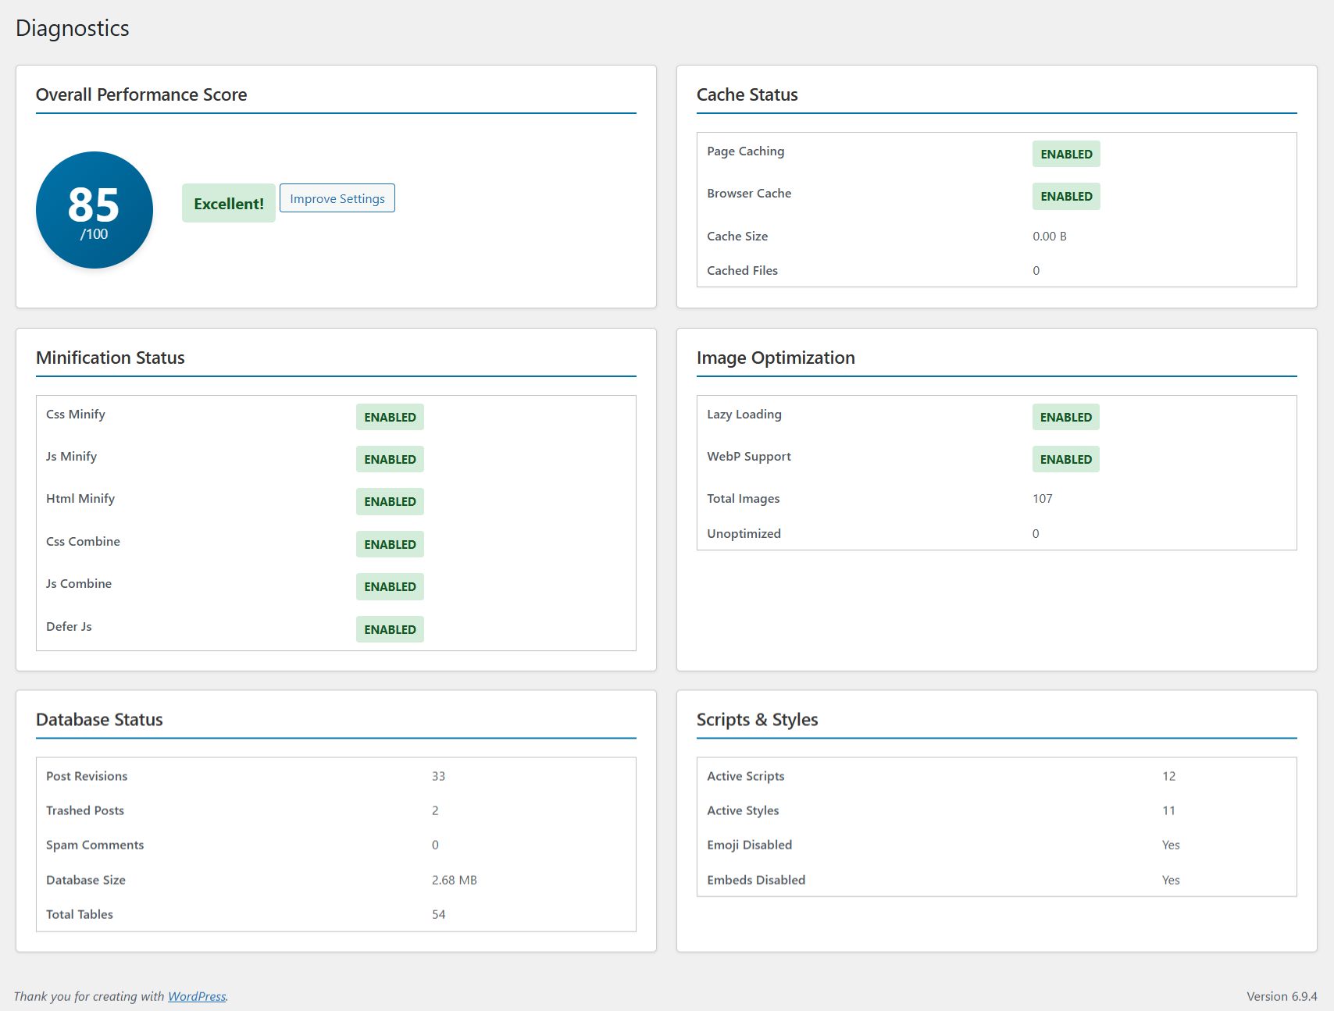Toggle Css Combine status
Screen dimensions: 1334x1011
click(x=389, y=544)
